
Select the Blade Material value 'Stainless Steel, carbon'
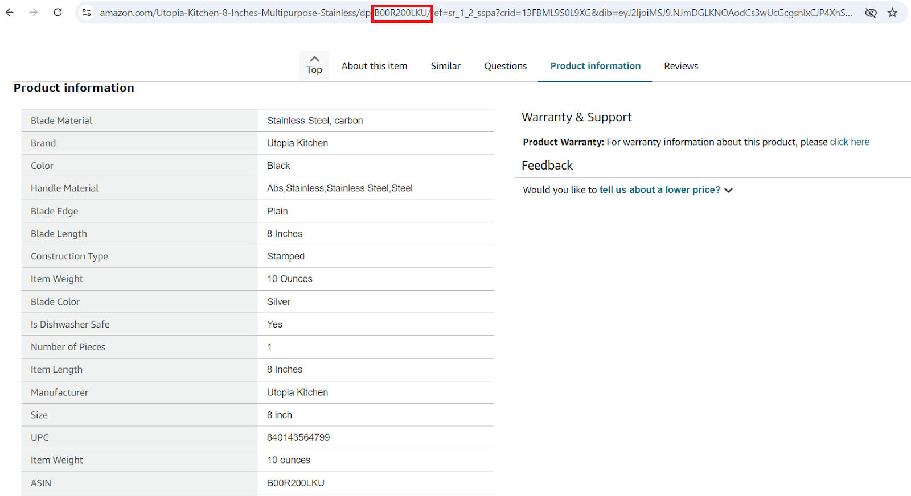[315, 121]
